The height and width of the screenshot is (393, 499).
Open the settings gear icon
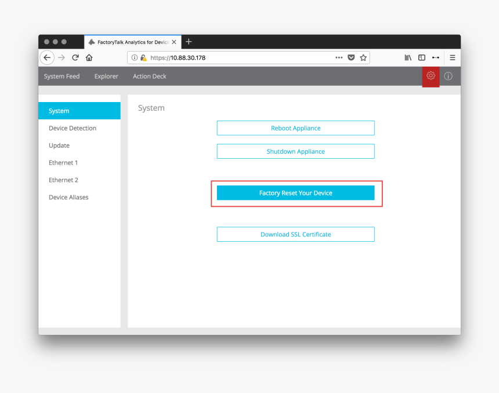(x=431, y=76)
